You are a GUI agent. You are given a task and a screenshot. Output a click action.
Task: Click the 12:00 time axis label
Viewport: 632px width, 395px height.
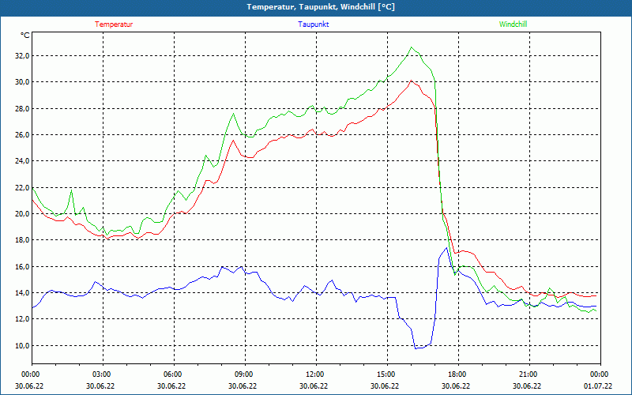point(314,374)
